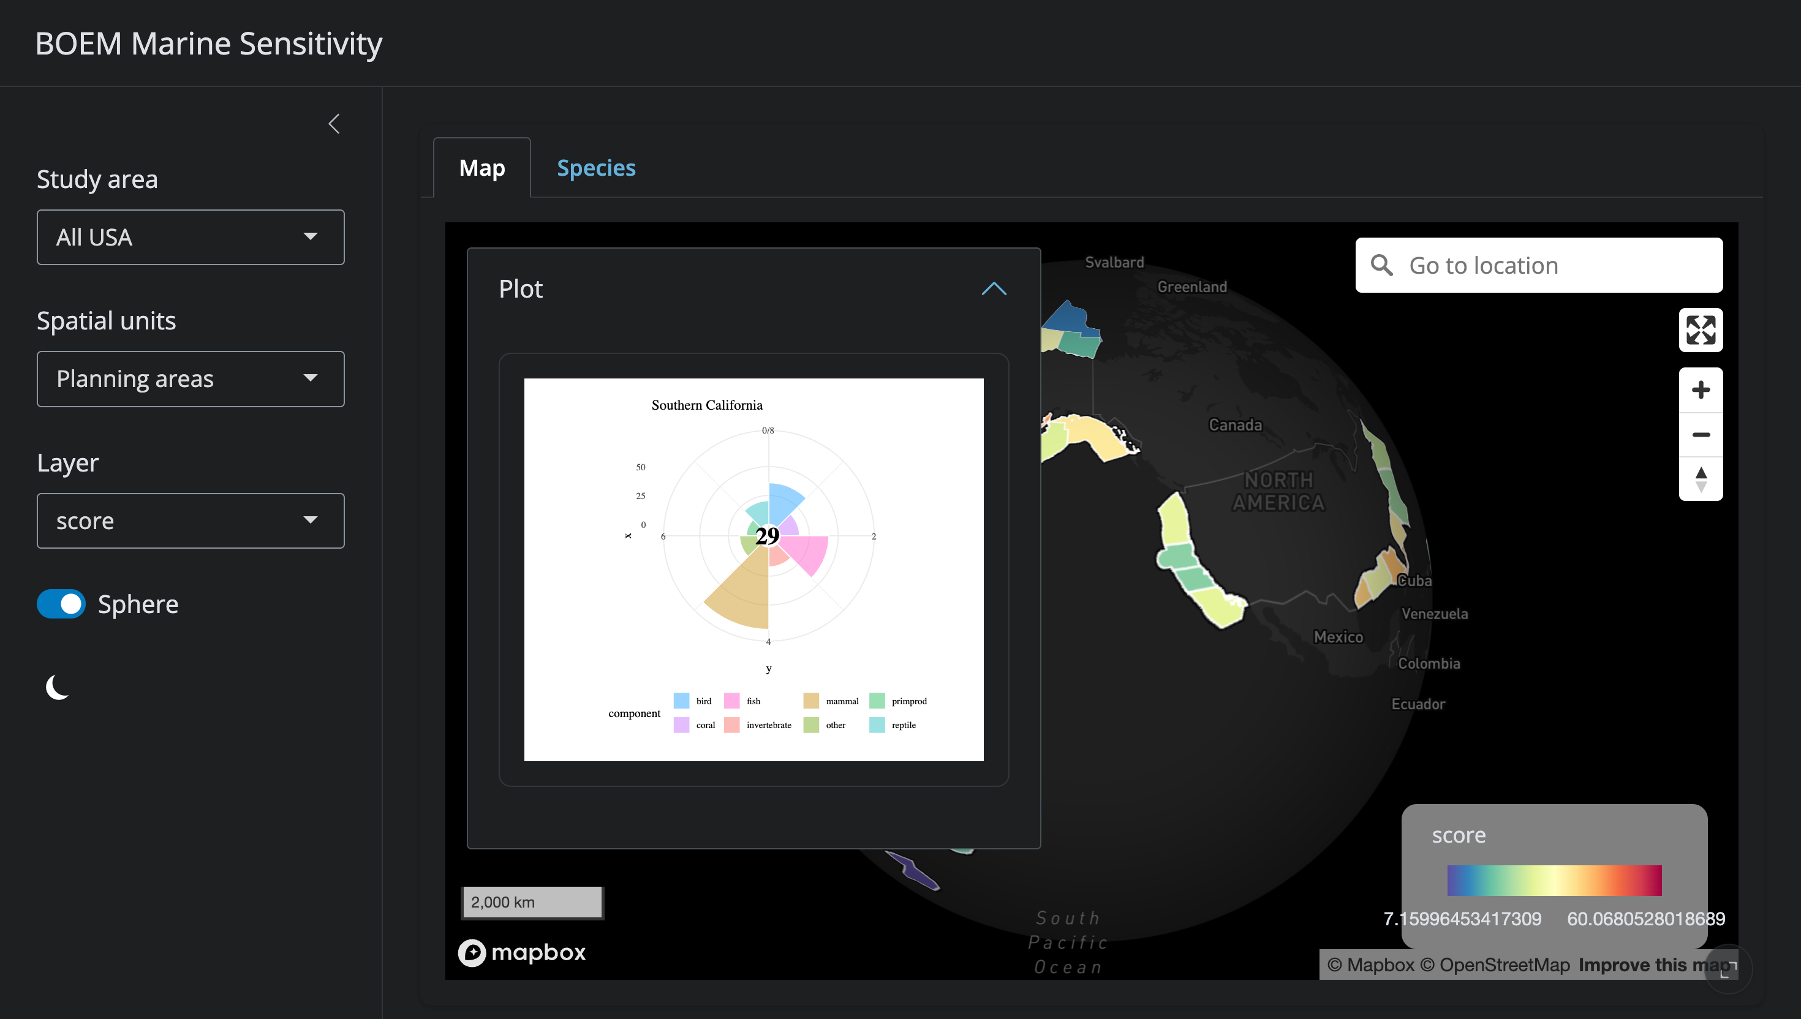
Task: Click the score legend color gradient
Action: (x=1554, y=880)
